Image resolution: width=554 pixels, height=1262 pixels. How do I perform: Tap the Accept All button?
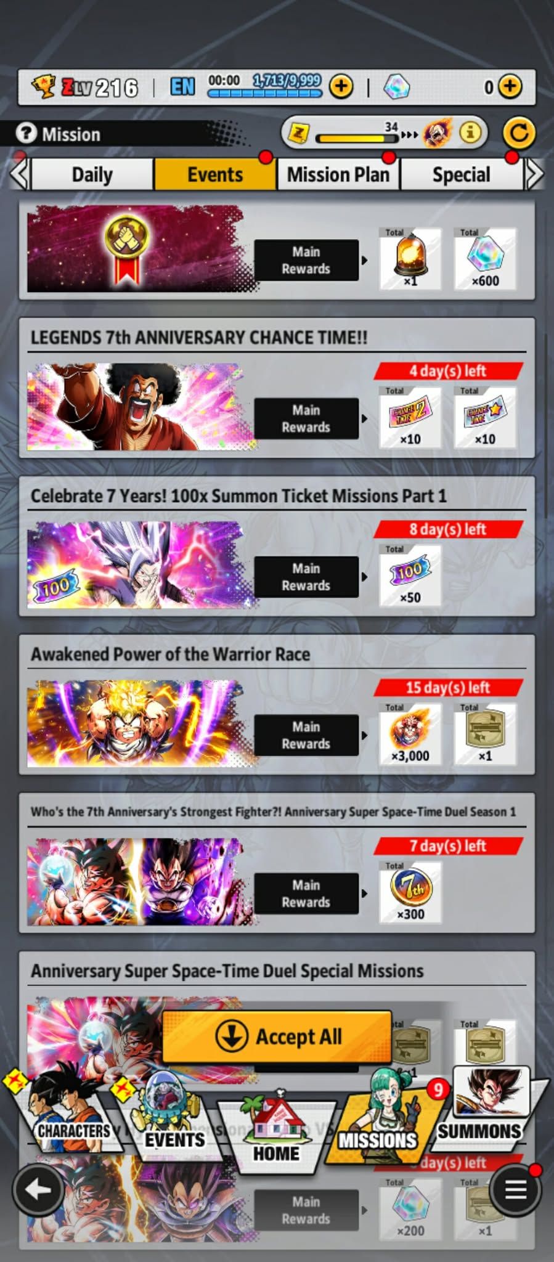click(x=277, y=1036)
